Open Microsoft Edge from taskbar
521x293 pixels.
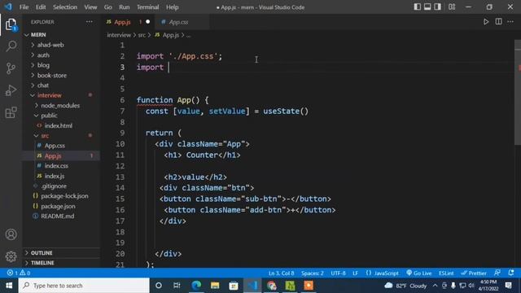click(x=196, y=286)
